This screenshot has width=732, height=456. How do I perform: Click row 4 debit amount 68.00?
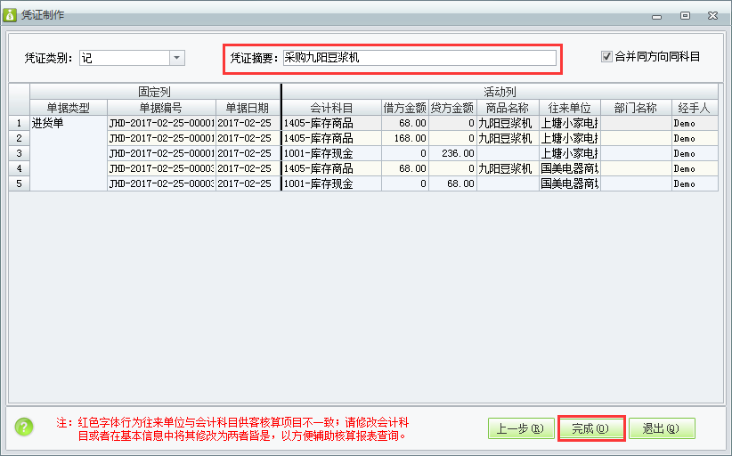pos(405,168)
